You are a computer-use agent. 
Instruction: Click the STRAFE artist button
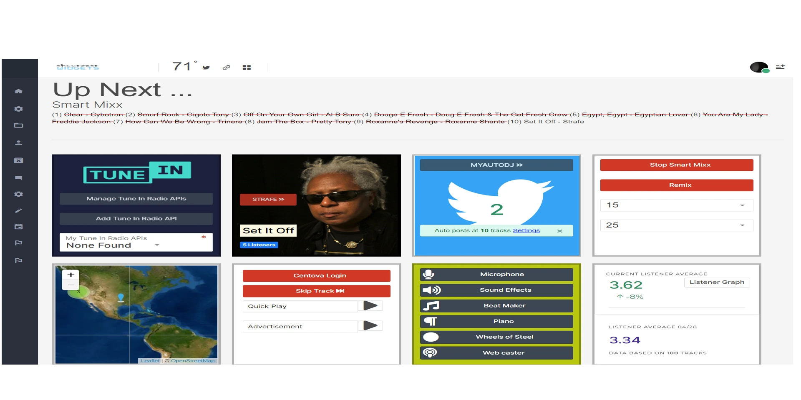pos(268,200)
